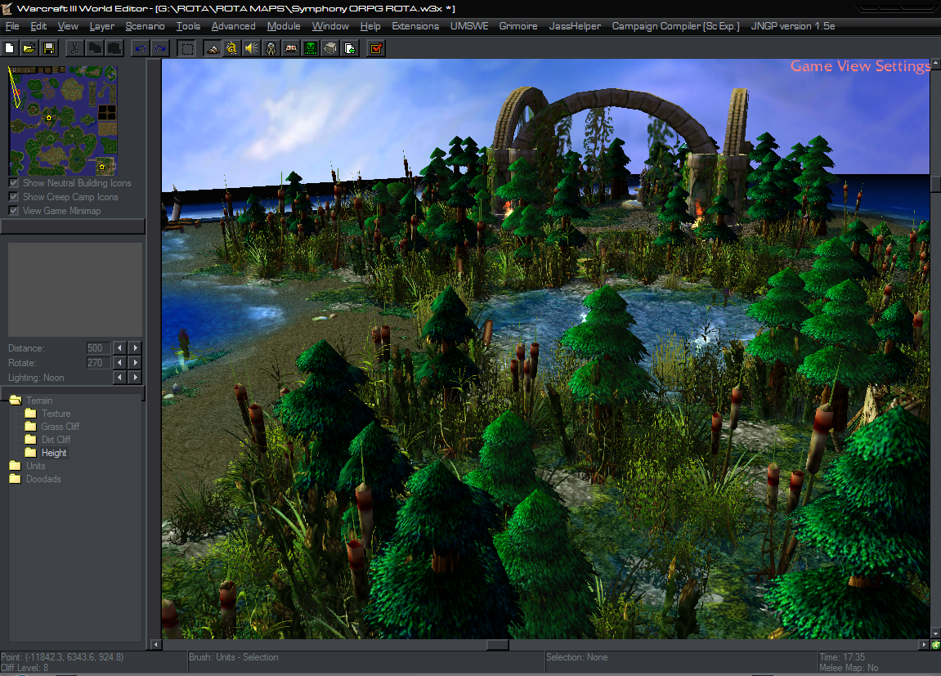Redo the last undone action
This screenshot has height=676, width=941.
click(x=160, y=48)
